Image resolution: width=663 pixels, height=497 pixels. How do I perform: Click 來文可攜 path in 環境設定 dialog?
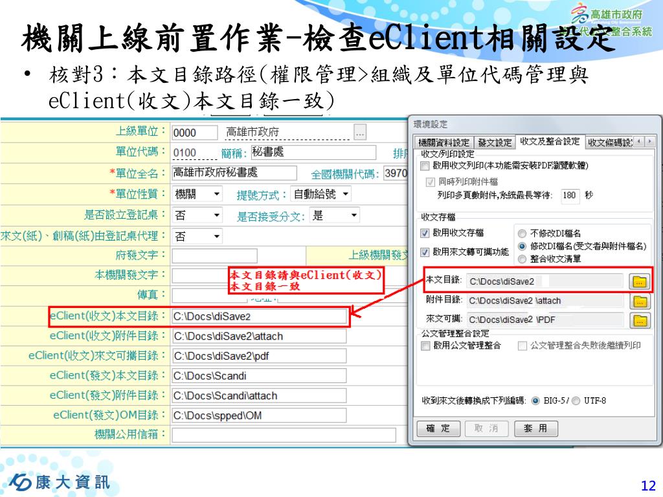[x=545, y=320]
